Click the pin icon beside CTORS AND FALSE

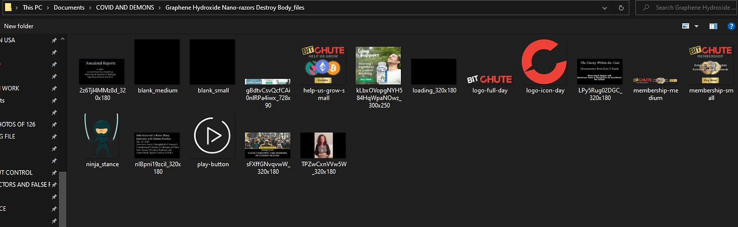54,185
